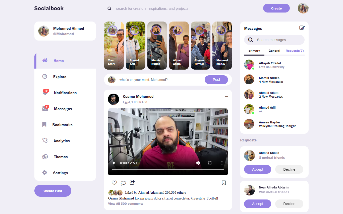Open the video player's more options menu

(x=222, y=163)
